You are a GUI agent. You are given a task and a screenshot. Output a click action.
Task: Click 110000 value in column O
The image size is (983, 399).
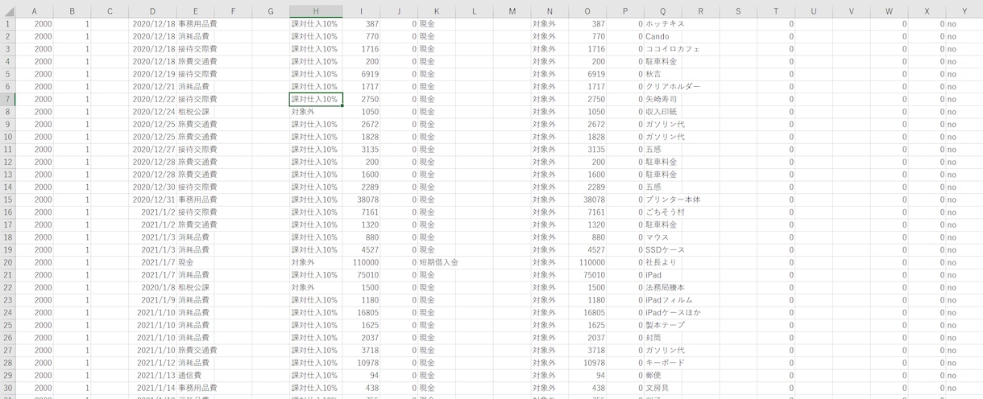(587, 262)
